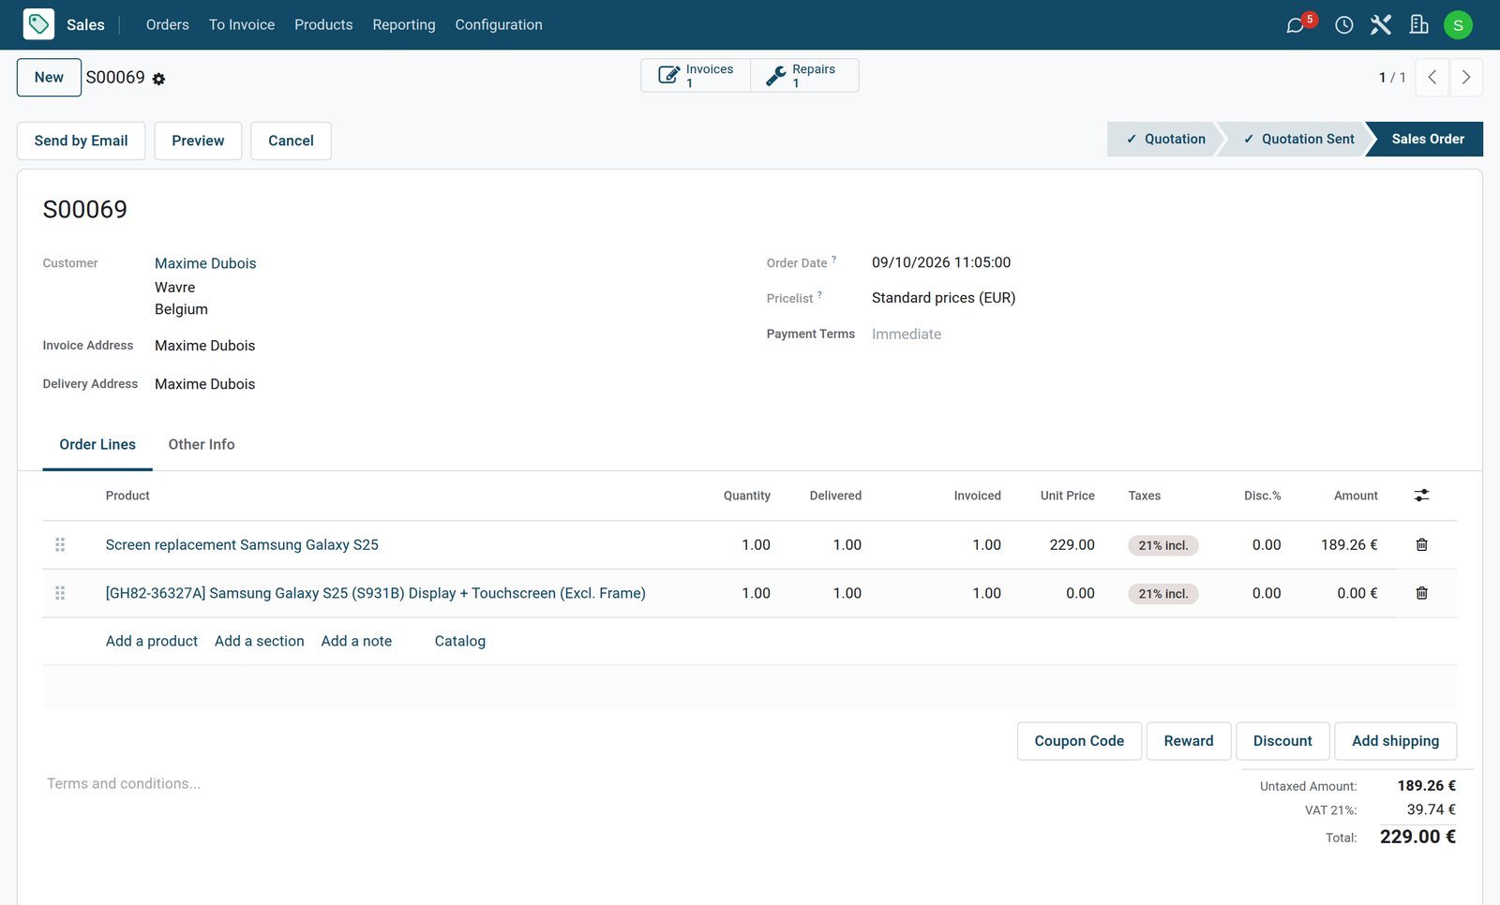Click Send by Email
Image resolution: width=1500 pixels, height=905 pixels.
[81, 141]
